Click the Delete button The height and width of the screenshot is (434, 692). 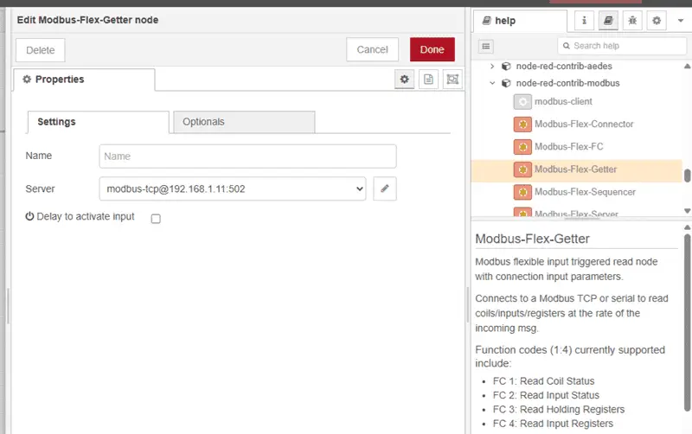[x=40, y=50]
